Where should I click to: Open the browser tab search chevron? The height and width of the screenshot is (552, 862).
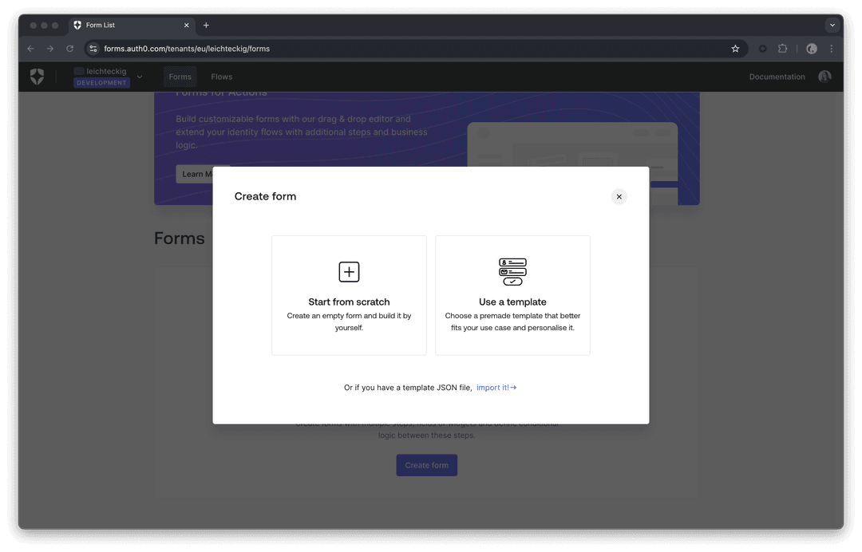click(832, 25)
